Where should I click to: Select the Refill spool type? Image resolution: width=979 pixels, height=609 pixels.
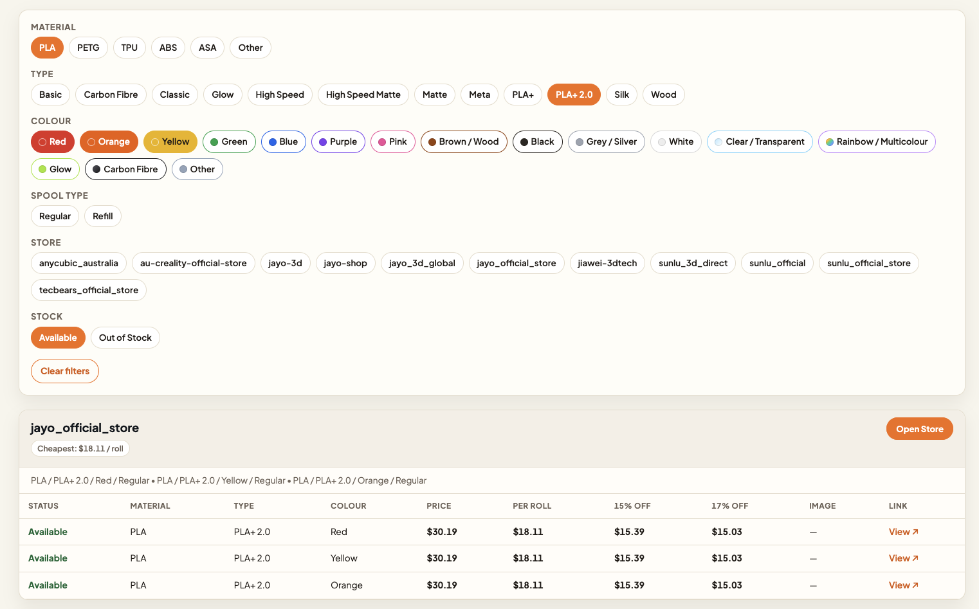tap(103, 216)
